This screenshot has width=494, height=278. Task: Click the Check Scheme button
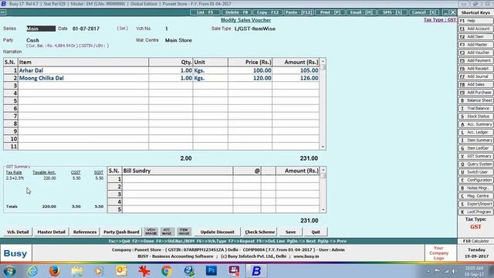pyautogui.click(x=260, y=232)
